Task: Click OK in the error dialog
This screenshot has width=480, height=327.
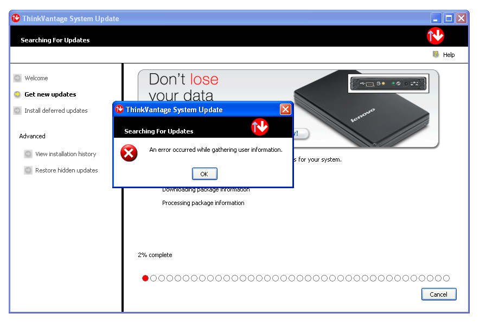Action: (x=204, y=174)
